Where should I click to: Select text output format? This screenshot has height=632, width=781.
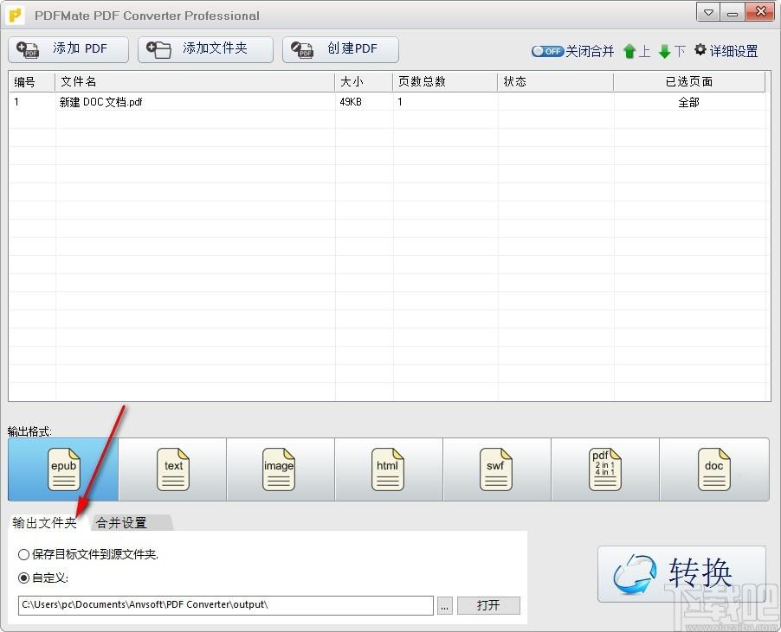[172, 469]
